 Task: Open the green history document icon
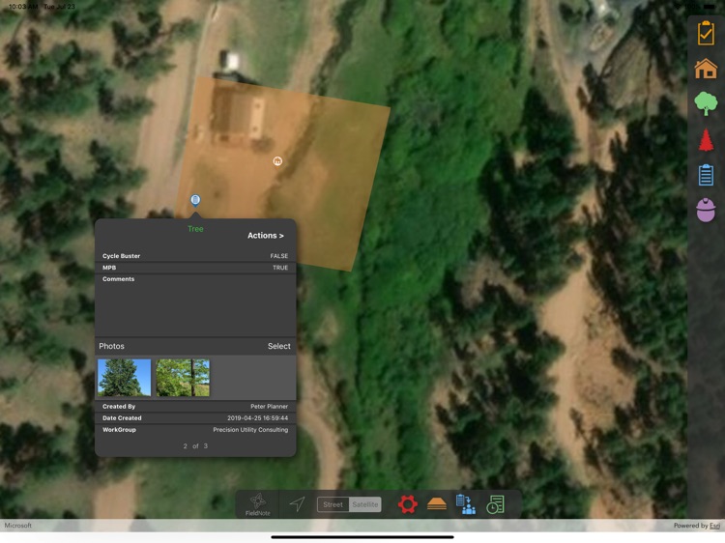pos(495,504)
